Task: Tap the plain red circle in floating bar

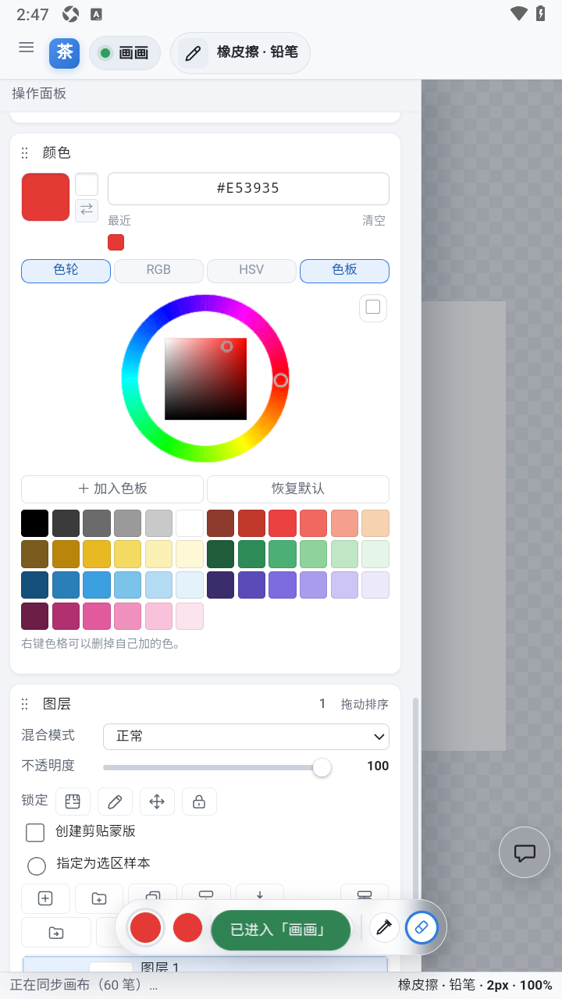Action: point(187,928)
